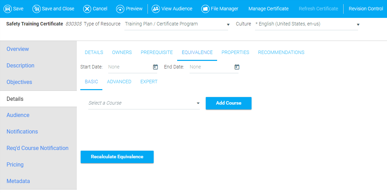Expand the Type of Resource dropdown

coord(228,24)
